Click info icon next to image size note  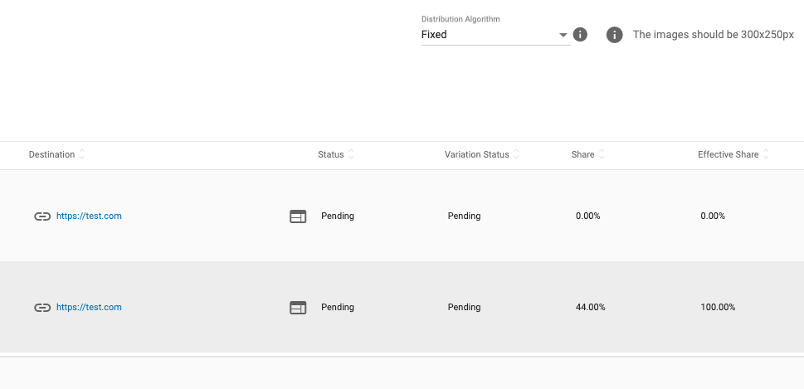point(614,35)
